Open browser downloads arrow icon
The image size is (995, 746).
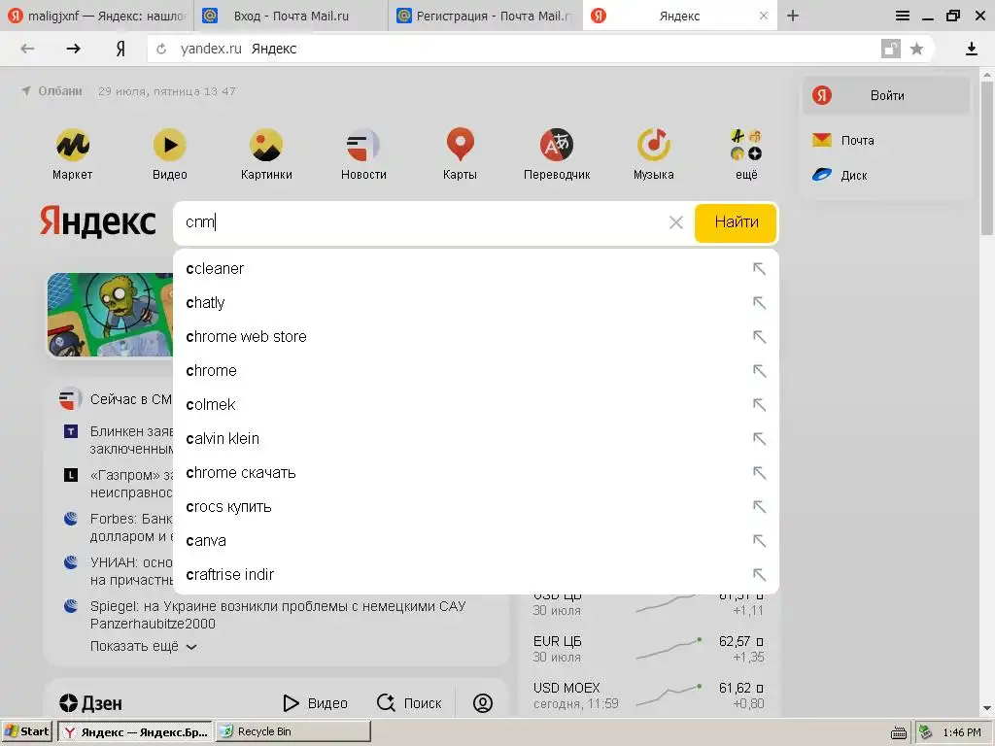click(x=972, y=49)
